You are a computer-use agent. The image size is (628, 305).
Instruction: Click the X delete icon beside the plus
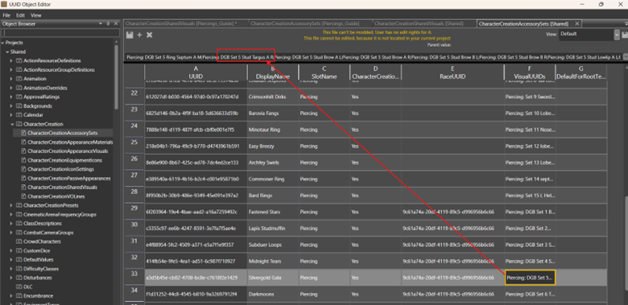point(149,35)
